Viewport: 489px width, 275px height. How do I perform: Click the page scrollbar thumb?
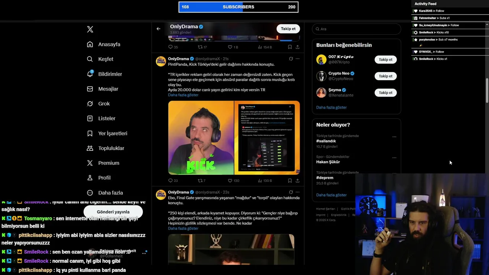(487, 91)
